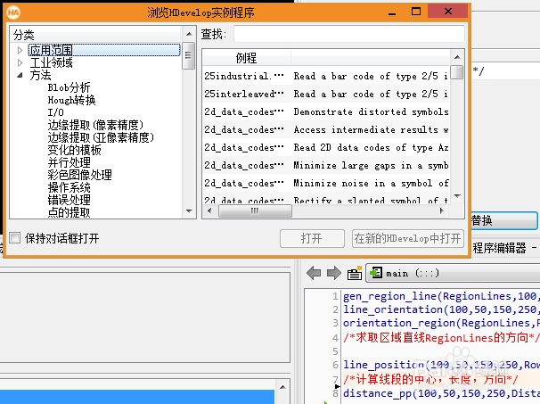This screenshot has width=540, height=404.
Task: Click the 例程 column header
Action: point(247,58)
